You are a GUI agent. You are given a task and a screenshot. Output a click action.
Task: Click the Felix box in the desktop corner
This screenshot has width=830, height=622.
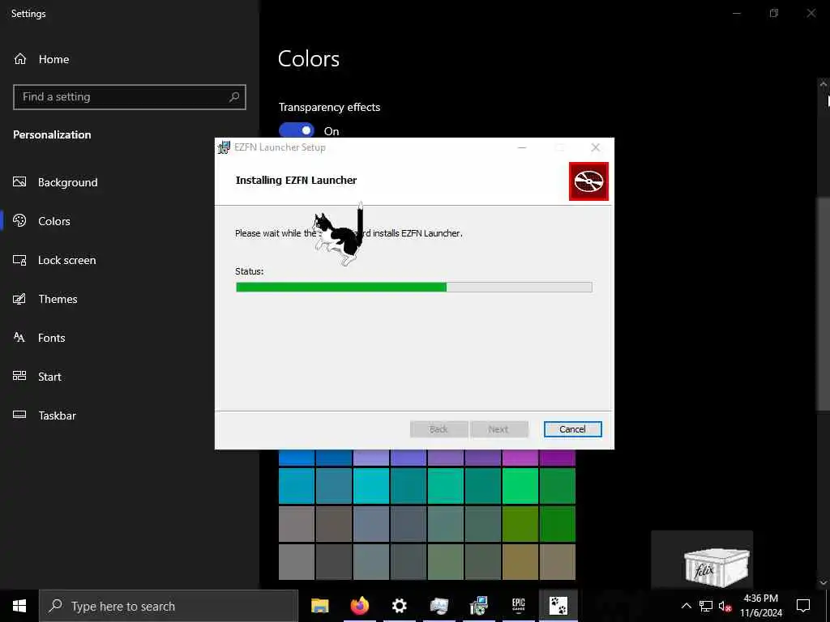point(717,567)
